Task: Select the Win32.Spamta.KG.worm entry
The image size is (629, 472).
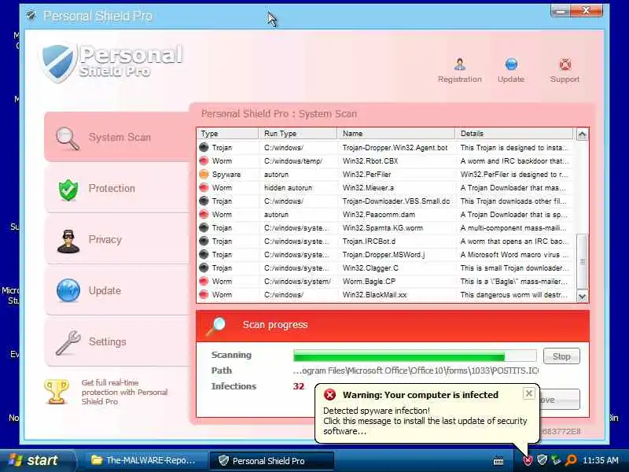Action: click(385, 228)
